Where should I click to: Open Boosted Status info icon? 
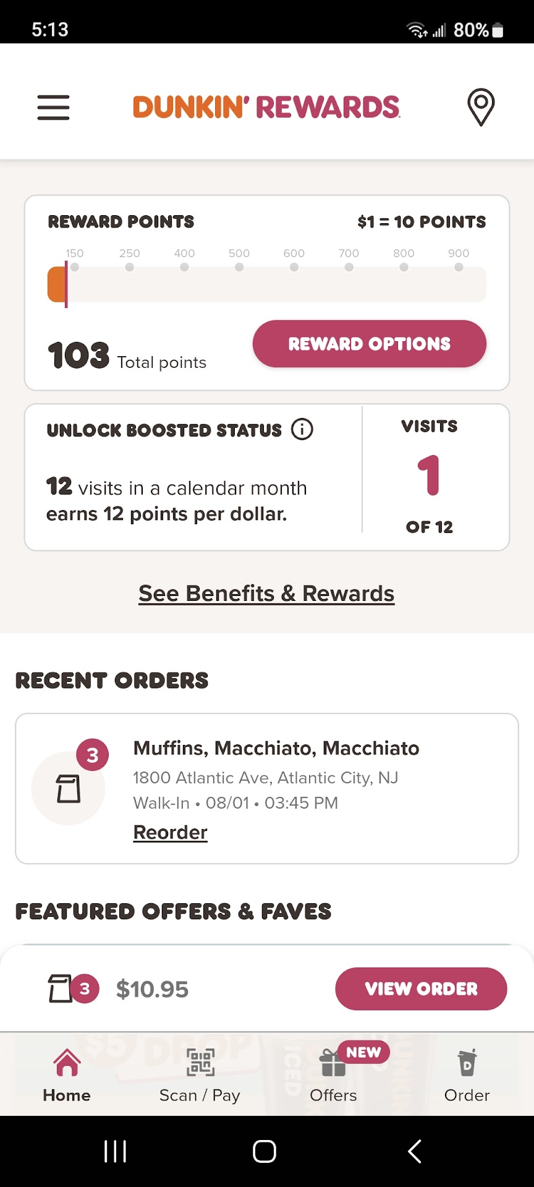(302, 429)
